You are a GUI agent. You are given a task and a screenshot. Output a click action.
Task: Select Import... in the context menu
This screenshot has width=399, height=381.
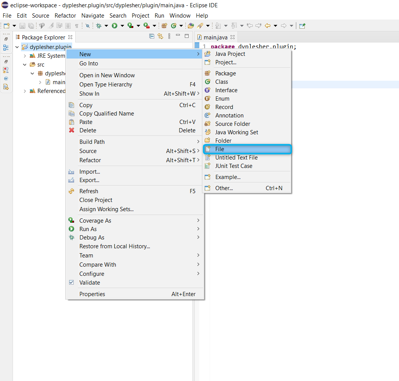135,171
